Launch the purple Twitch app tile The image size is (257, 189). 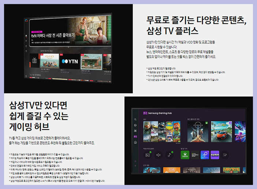(x=215, y=155)
